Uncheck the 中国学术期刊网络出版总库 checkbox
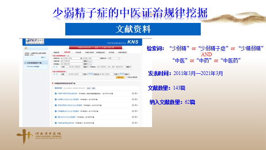 point(56,93)
